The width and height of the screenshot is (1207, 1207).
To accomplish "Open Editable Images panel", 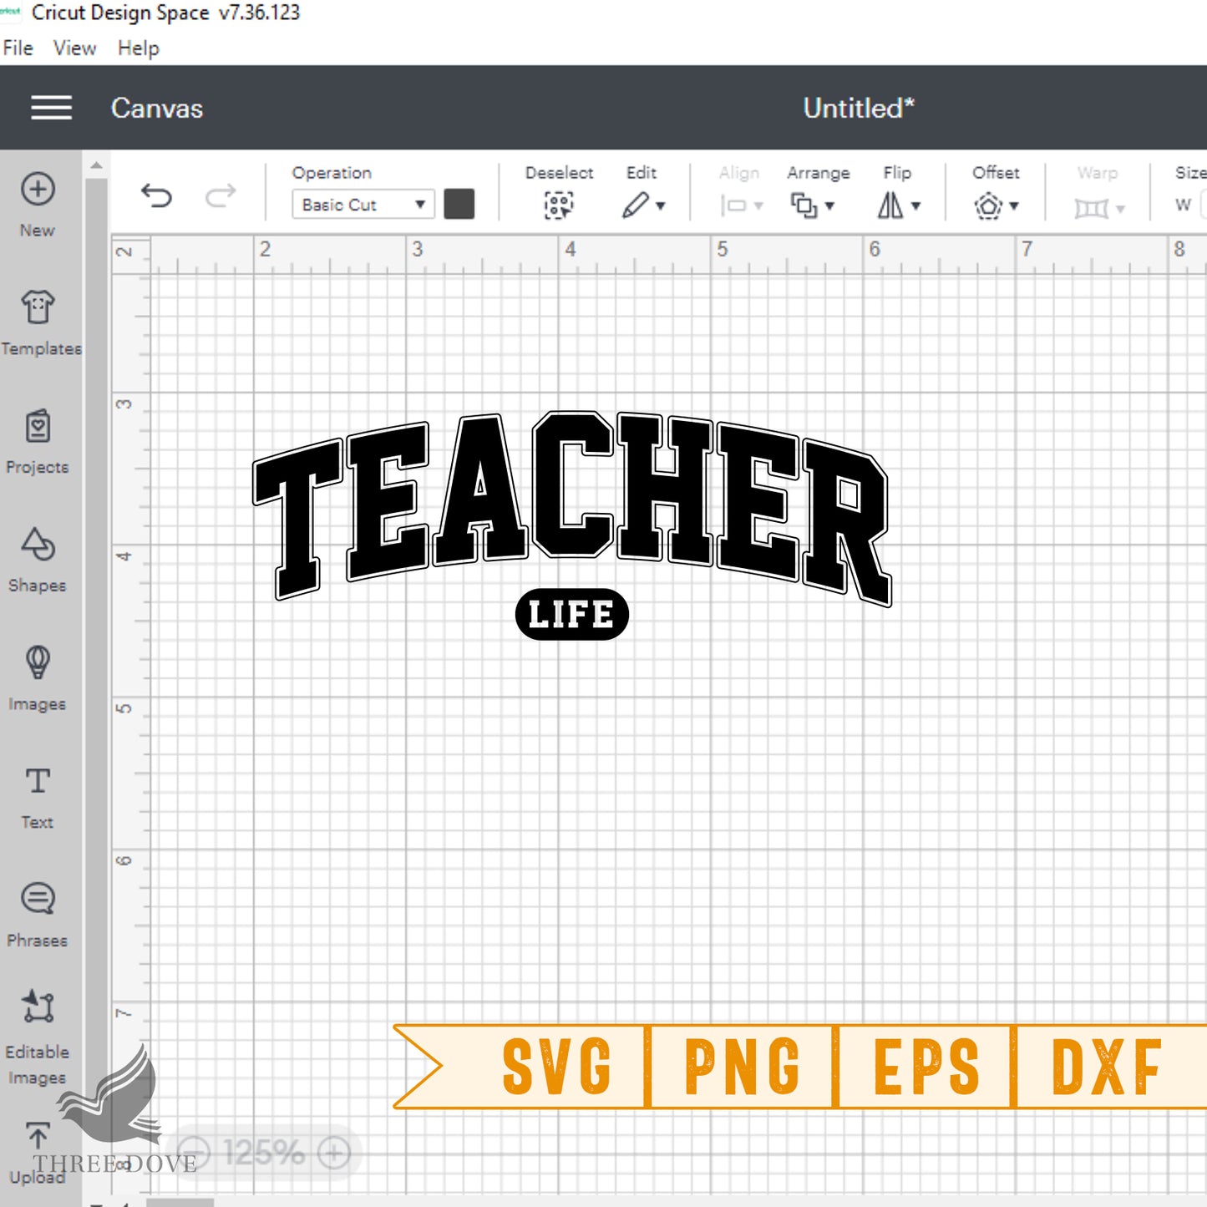I will click(x=38, y=1038).
